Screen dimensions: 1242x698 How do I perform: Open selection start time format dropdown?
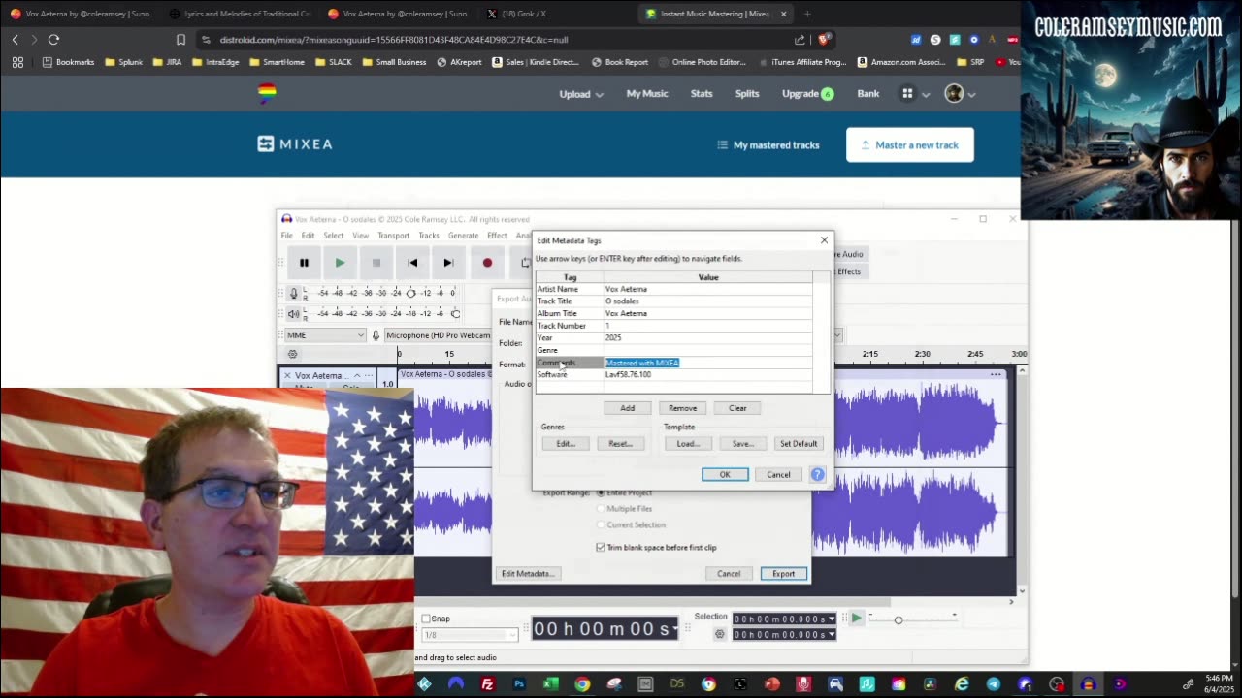click(x=832, y=619)
